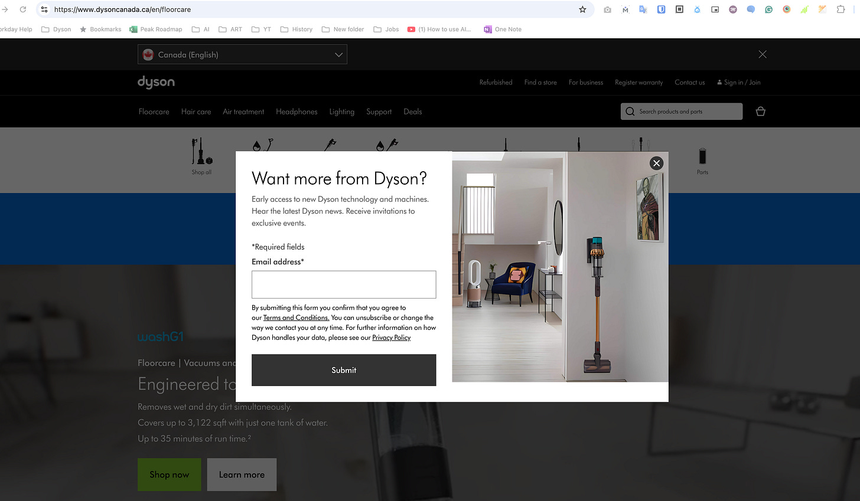This screenshot has width=860, height=501.
Task: Click Sign in / Join
Action: (739, 83)
